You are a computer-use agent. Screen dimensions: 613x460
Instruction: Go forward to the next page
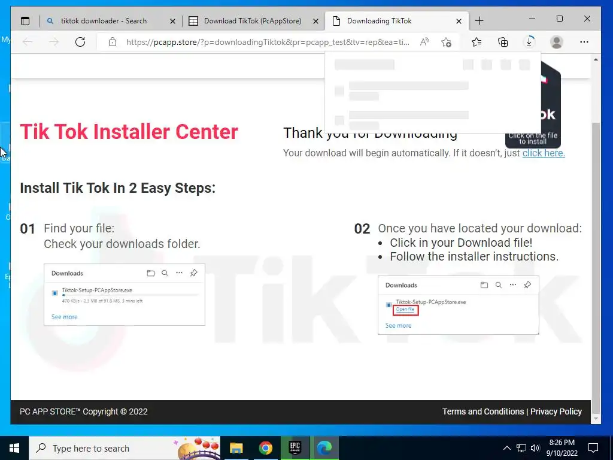coord(54,42)
